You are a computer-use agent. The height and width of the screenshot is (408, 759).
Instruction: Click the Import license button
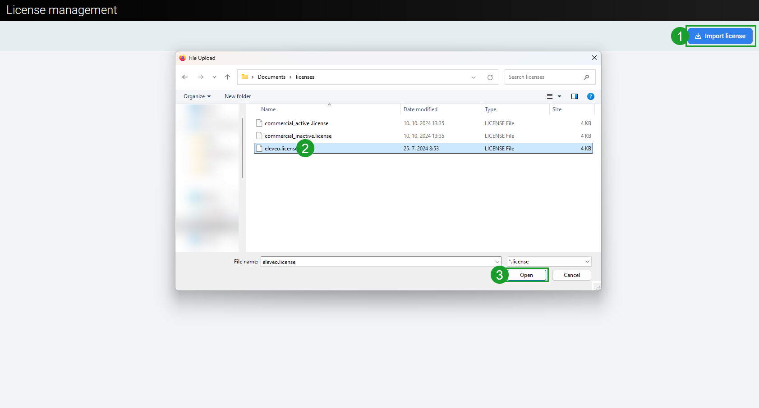pos(720,36)
